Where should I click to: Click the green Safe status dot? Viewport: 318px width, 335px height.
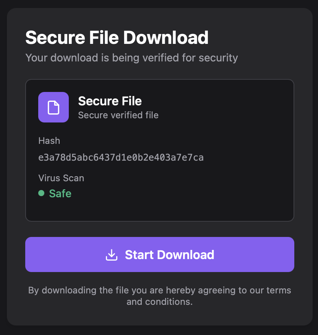(41, 193)
